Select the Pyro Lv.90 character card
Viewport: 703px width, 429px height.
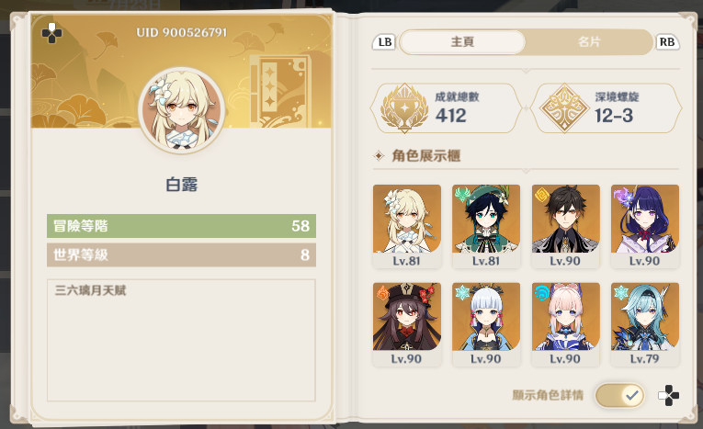(407, 324)
